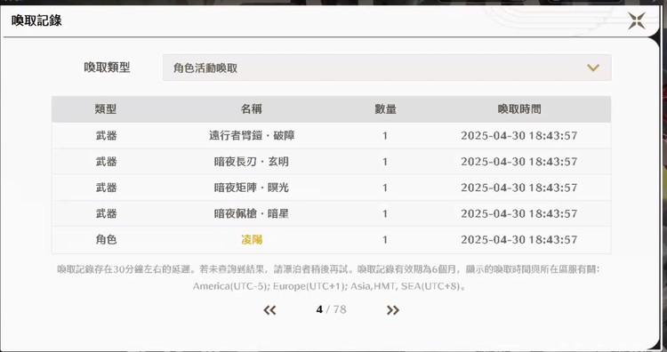
Task: Go to next page with double-right arrow
Action: pos(392,310)
